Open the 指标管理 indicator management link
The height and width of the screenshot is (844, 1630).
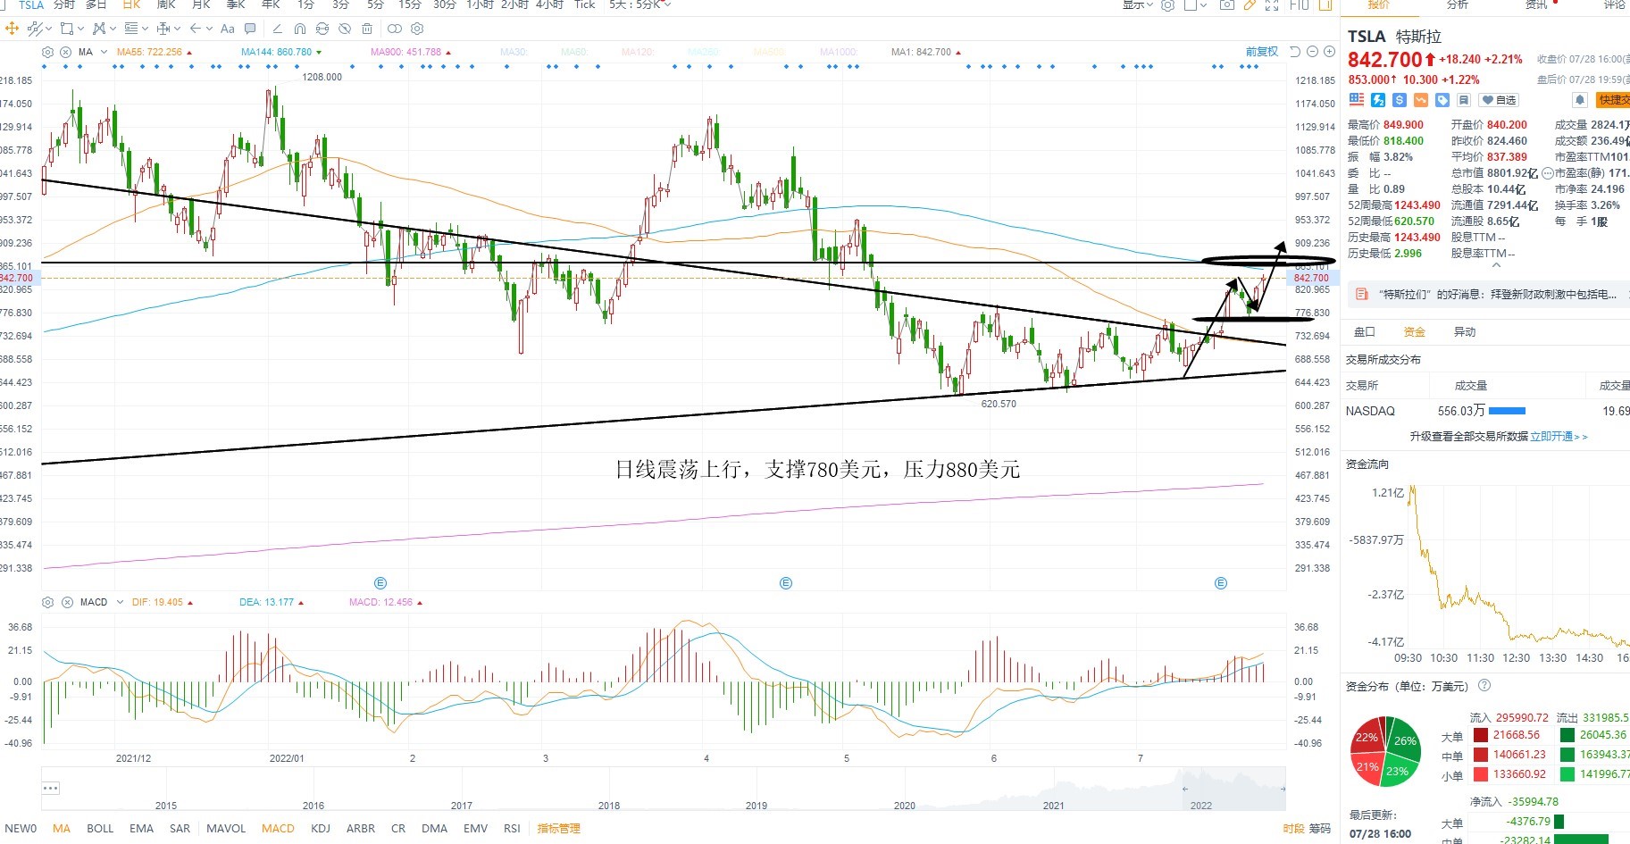pos(558,828)
